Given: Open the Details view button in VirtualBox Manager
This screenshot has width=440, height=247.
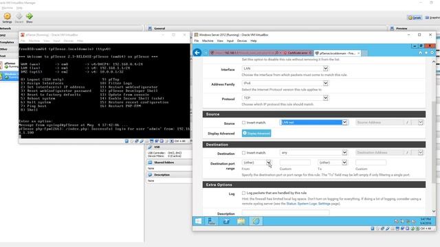Looking at the screenshot, I should point(415,18).
